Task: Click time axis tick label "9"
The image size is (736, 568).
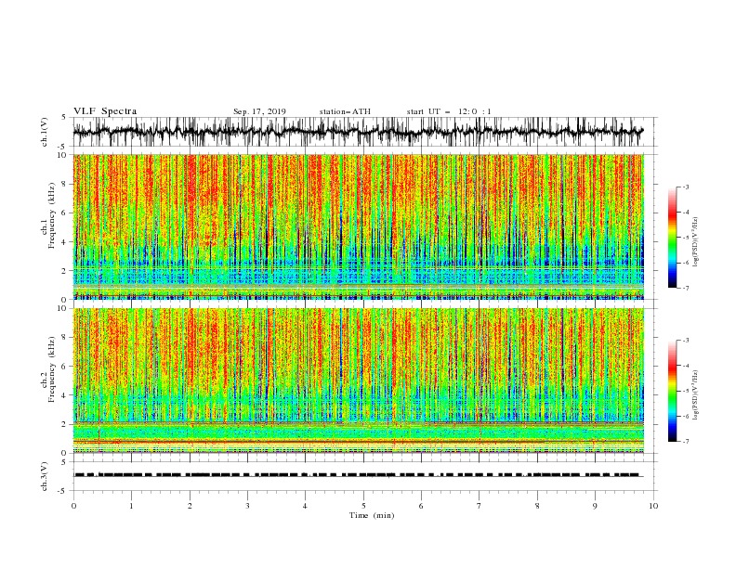Action: 595,506
